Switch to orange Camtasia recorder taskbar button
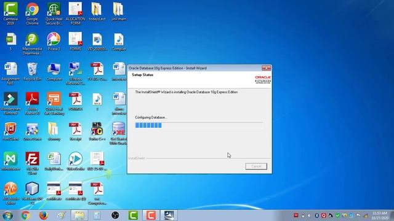394x221 pixels. click(x=151, y=215)
